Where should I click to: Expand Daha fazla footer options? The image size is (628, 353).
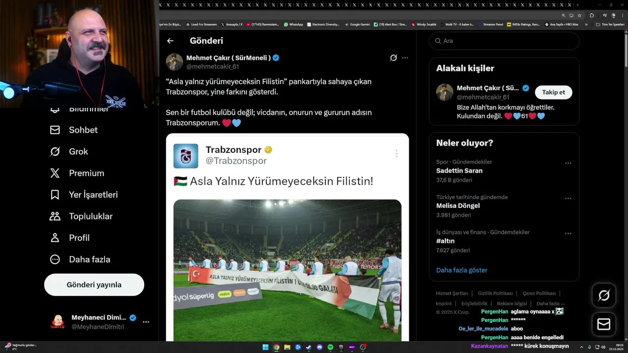click(x=550, y=303)
